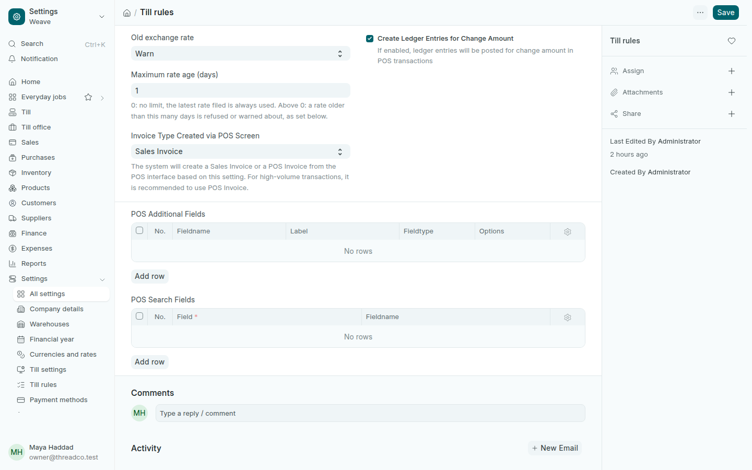The width and height of the screenshot is (752, 470).
Task: Click the home breadcrumb icon
Action: click(x=127, y=13)
